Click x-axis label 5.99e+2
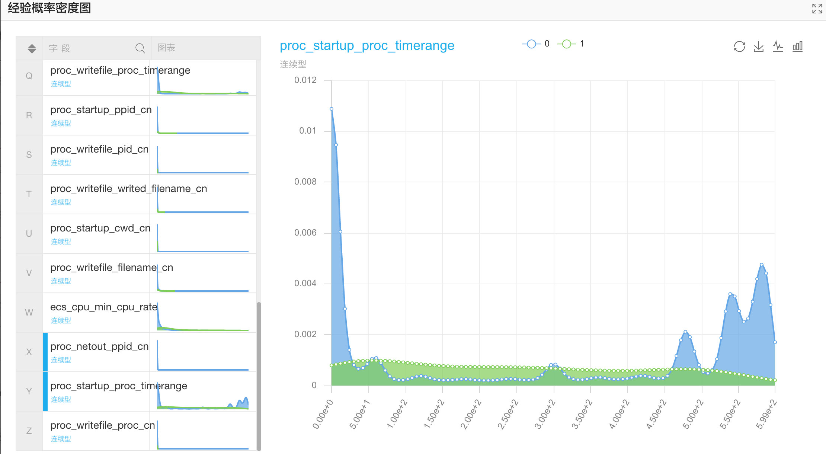 [766, 414]
